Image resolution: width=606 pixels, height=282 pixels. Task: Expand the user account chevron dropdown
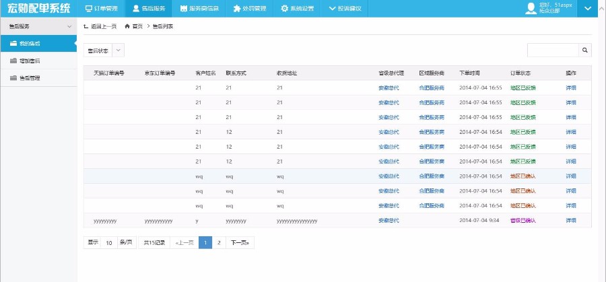point(588,9)
